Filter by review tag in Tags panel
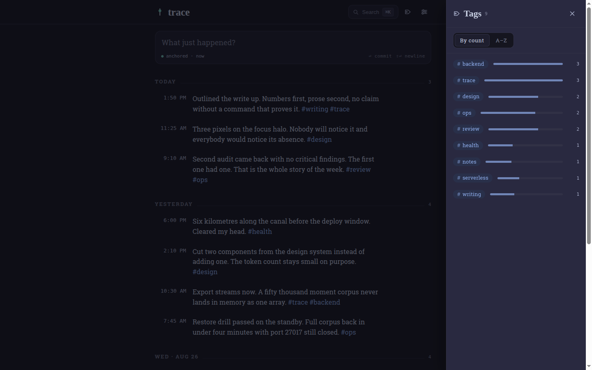This screenshot has height=370, width=592. point(468,129)
